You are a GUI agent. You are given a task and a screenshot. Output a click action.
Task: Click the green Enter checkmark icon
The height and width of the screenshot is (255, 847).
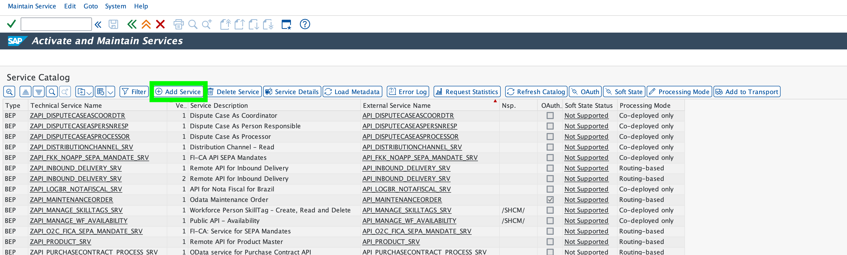point(12,24)
